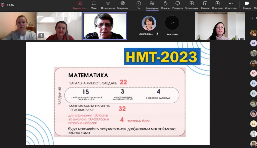Select participant with ГС initials avatar
The height and width of the screenshot is (148, 257).
tap(253, 73)
